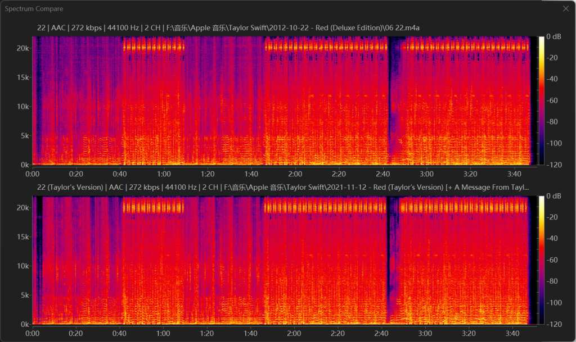Click the 1:00 time marker of top spectrogram
The width and height of the screenshot is (576, 342).
[x=164, y=174]
